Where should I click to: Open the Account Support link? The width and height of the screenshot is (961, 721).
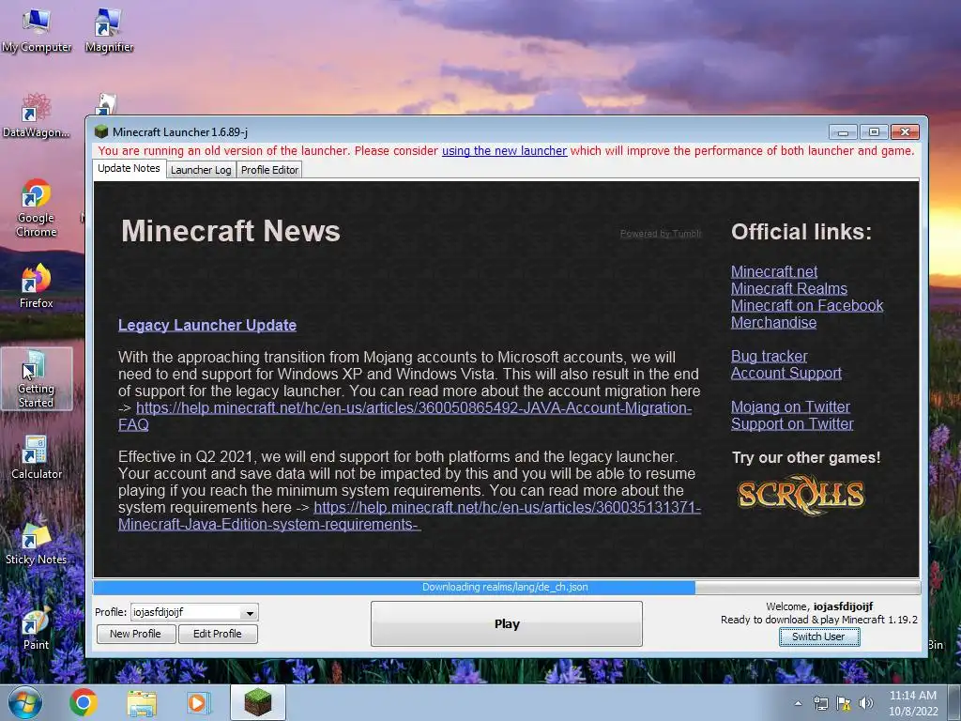point(786,374)
